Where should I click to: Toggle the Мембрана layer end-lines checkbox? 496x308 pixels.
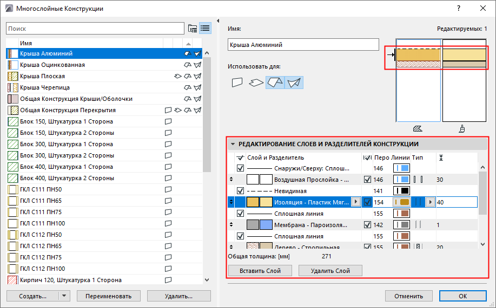click(367, 225)
